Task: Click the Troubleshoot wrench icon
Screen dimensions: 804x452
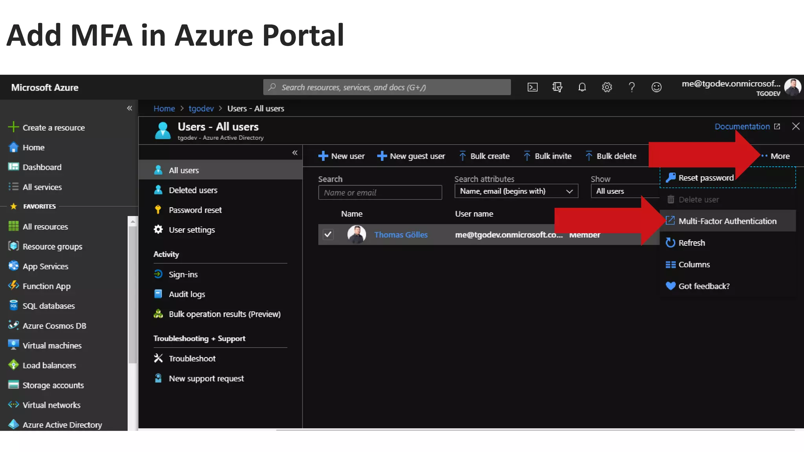Action: point(158,358)
